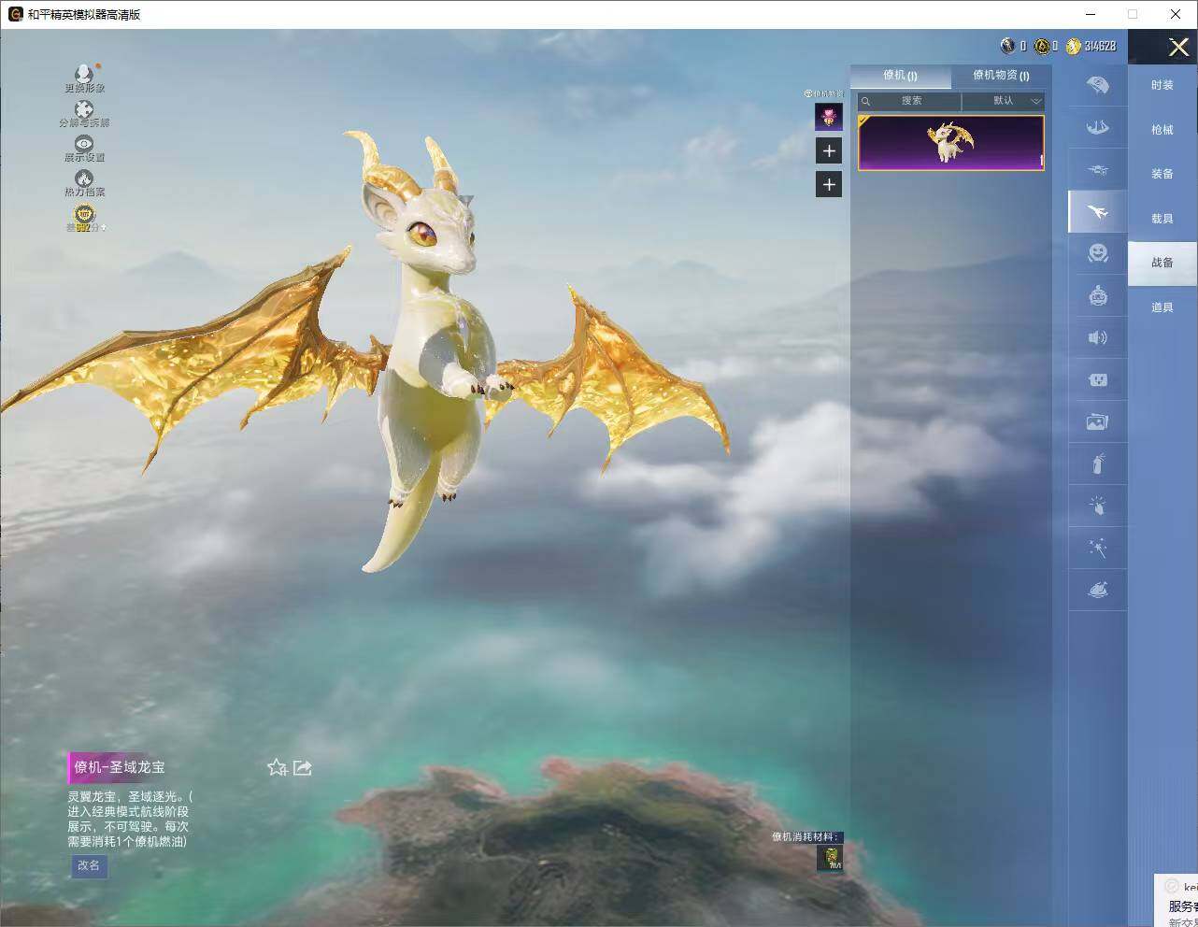Click the 改名 rename button
The image size is (1198, 927).
point(89,865)
